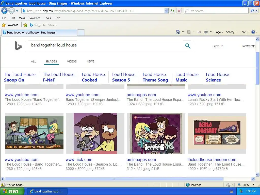
Task: Click the www.nick.com result link
Action: tap(79, 159)
